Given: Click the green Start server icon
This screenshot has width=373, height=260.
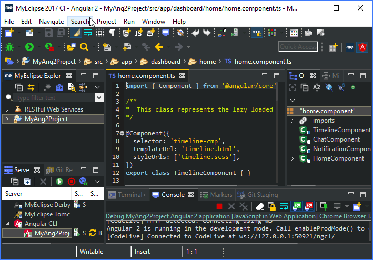Looking at the screenshot, I should pos(59,182).
